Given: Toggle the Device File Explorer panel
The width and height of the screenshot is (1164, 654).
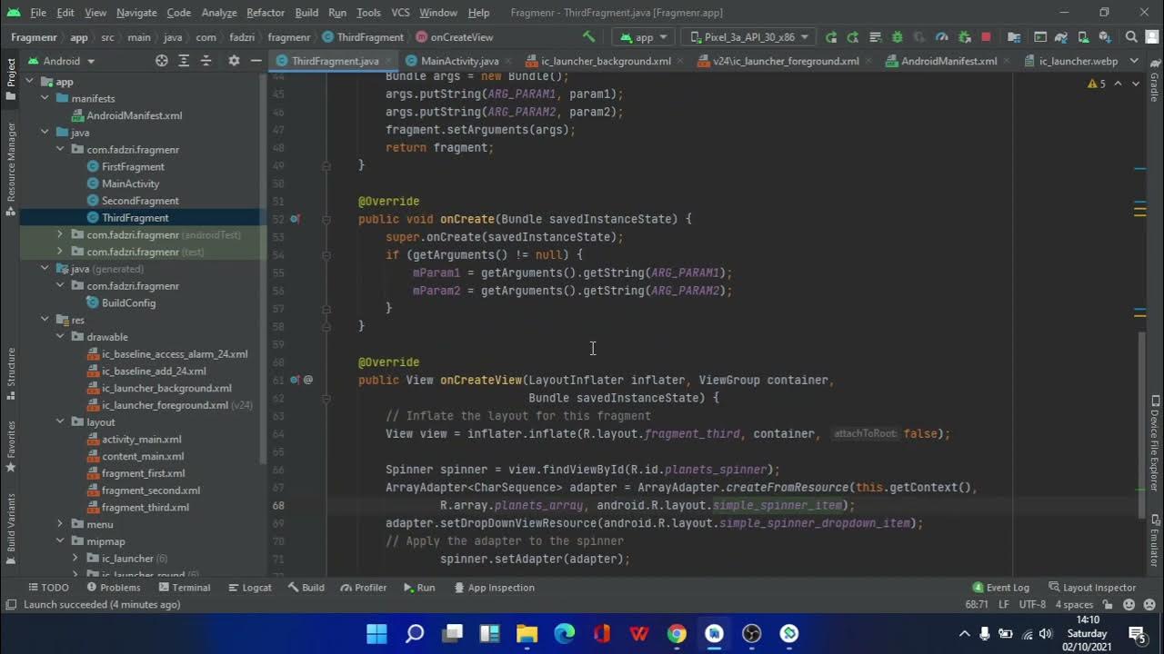Looking at the screenshot, I should coord(1154,443).
